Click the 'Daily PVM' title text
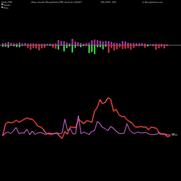This screenshot has width=181, height=181. click(x=7, y=2)
